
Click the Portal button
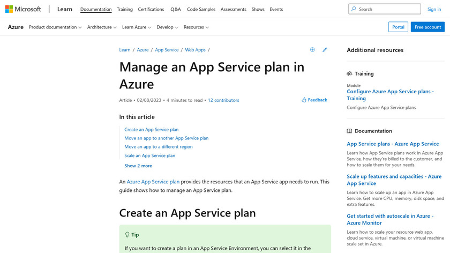[398, 27]
